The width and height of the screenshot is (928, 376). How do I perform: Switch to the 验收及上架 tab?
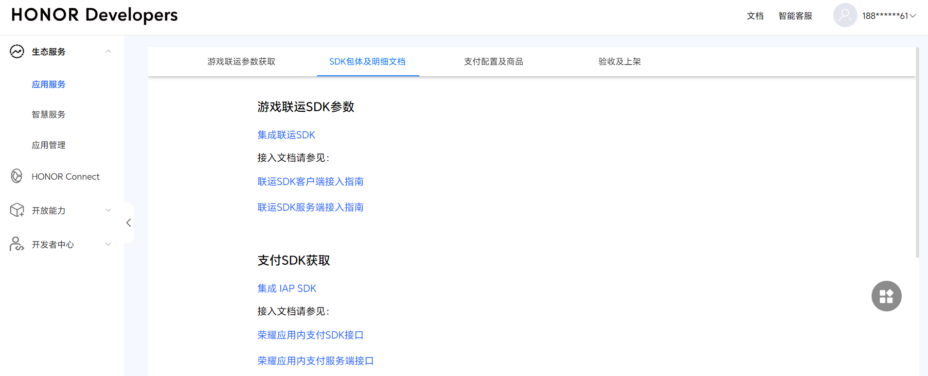pos(619,62)
